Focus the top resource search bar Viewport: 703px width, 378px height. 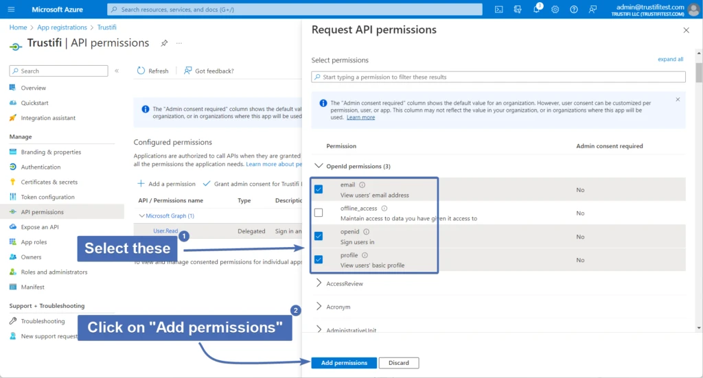point(295,10)
